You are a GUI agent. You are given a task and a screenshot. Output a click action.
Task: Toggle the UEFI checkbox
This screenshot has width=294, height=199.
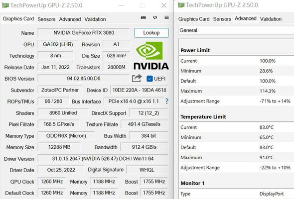(149, 79)
